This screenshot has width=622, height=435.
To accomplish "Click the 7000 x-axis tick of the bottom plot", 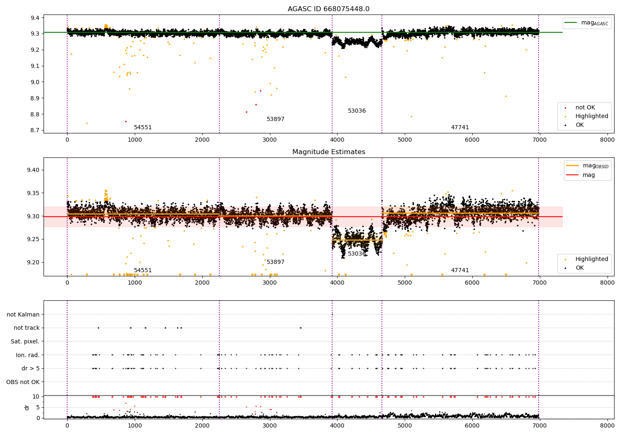I will pyautogui.click(x=539, y=425).
